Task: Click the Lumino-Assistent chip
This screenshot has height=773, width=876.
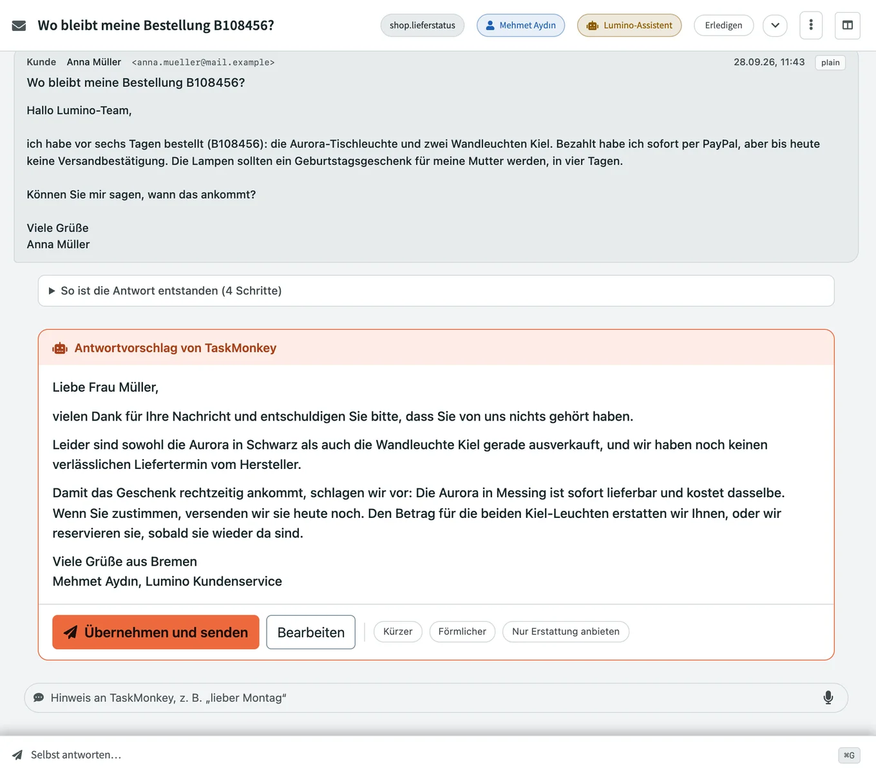Action: [x=629, y=25]
